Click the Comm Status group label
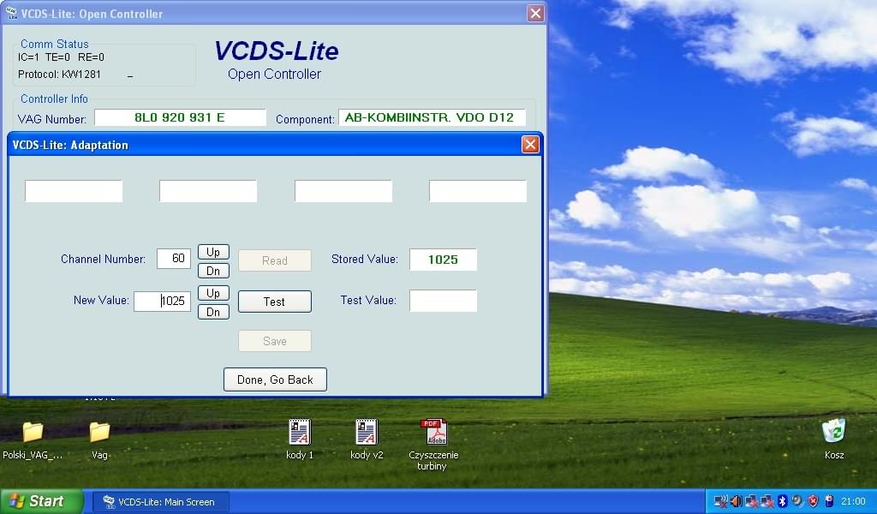Image resolution: width=877 pixels, height=514 pixels. point(54,44)
